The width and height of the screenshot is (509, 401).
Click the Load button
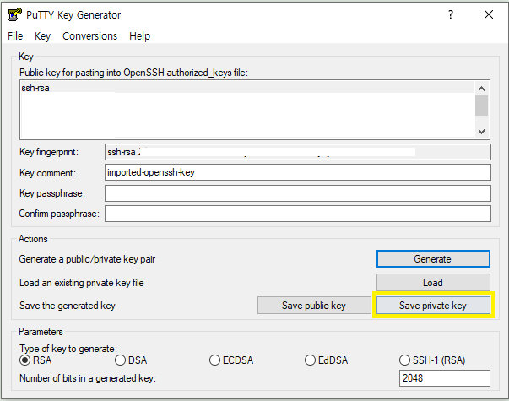click(x=433, y=283)
